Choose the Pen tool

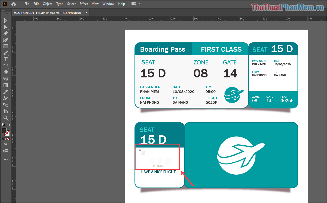[x=6, y=34]
